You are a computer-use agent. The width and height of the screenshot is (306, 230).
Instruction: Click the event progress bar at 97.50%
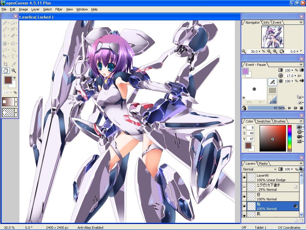click(267, 108)
